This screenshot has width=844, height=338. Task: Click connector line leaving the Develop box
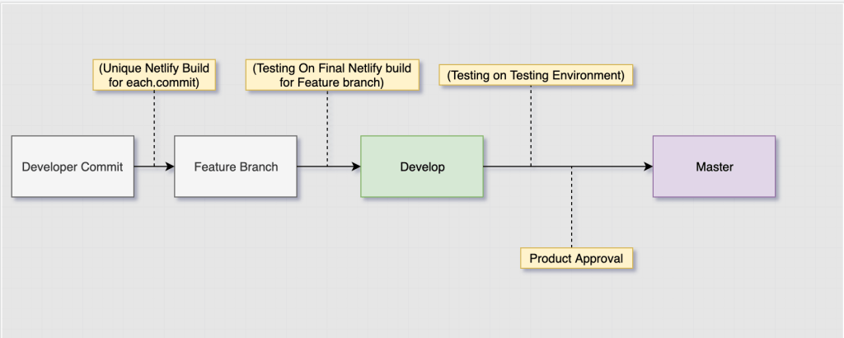click(x=506, y=167)
